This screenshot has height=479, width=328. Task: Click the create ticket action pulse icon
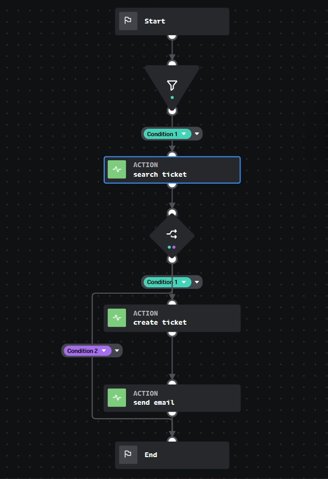[117, 318]
